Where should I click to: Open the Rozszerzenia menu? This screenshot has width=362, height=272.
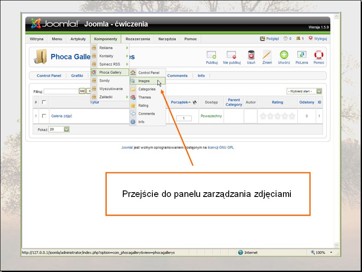pos(138,39)
